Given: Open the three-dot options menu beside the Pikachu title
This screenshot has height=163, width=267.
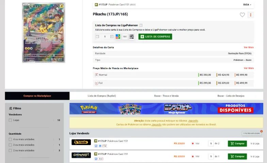Looking at the screenshot, I should coord(251,15).
